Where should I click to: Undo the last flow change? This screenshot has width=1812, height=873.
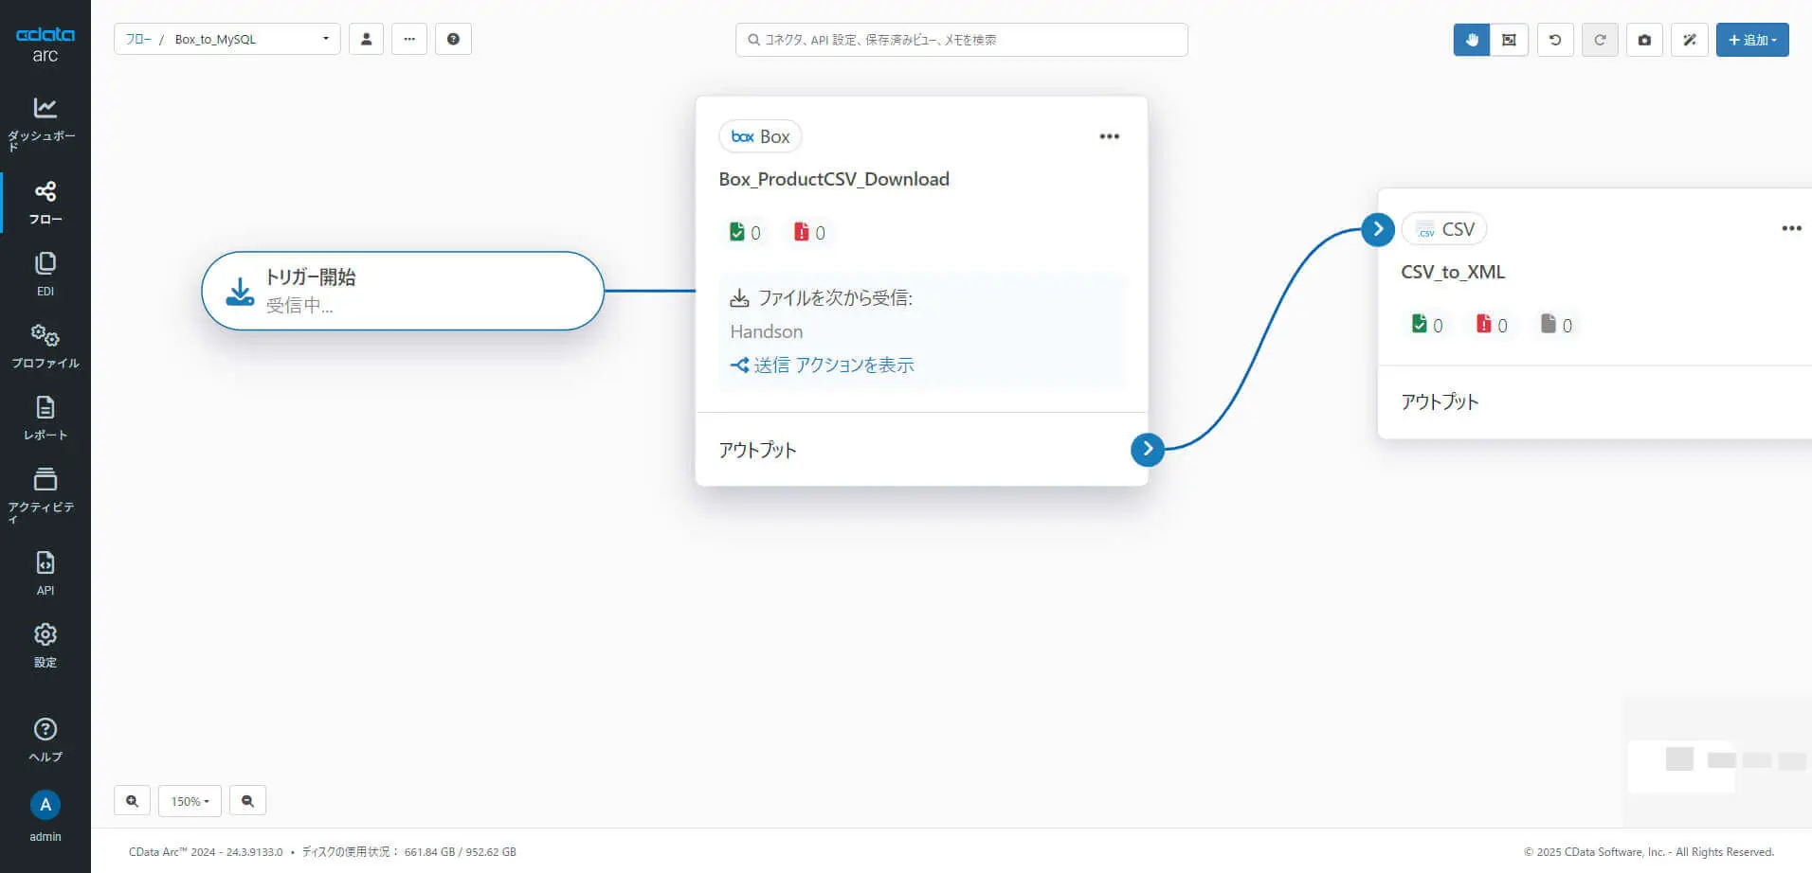tap(1555, 40)
